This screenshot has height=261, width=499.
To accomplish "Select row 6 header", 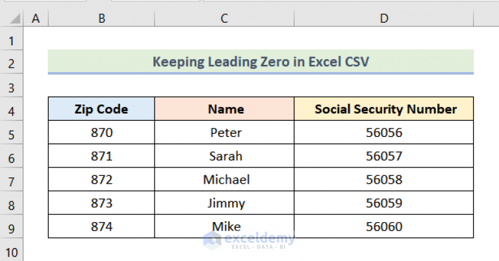I will (12, 156).
